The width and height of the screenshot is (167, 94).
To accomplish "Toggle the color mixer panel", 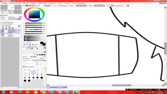I will (x=33, y=5).
